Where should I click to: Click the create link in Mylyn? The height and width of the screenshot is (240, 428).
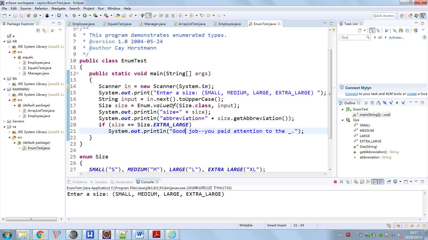pyautogui.click(x=412, y=94)
